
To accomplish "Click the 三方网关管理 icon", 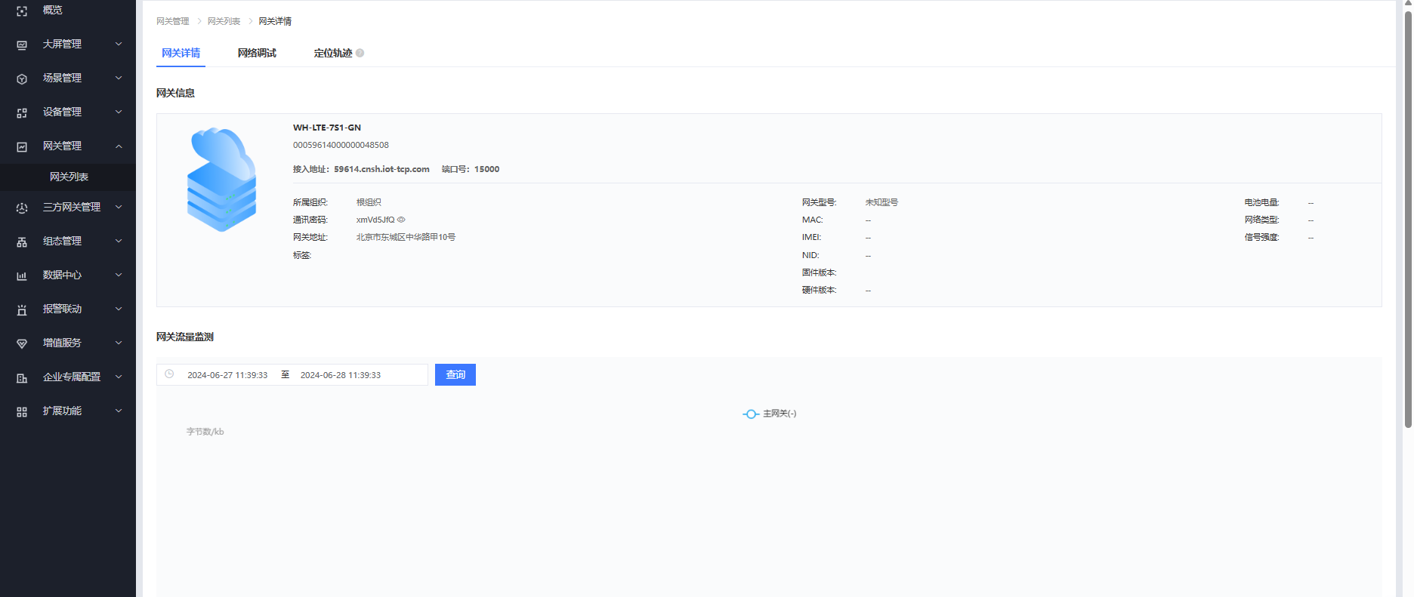I will click(22, 208).
